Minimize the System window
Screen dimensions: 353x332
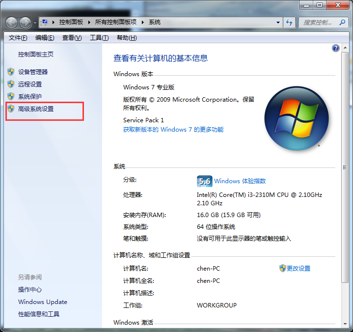[306, 5]
